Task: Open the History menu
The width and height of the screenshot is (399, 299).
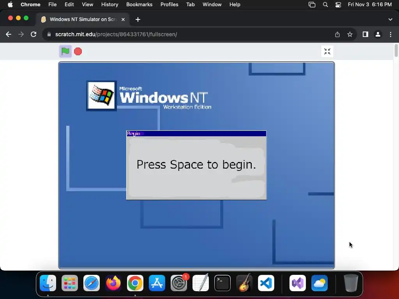Action: pos(109,5)
